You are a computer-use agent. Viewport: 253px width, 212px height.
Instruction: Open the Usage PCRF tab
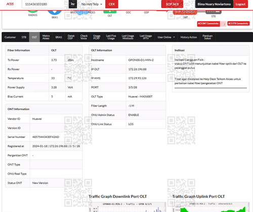coord(97,37)
